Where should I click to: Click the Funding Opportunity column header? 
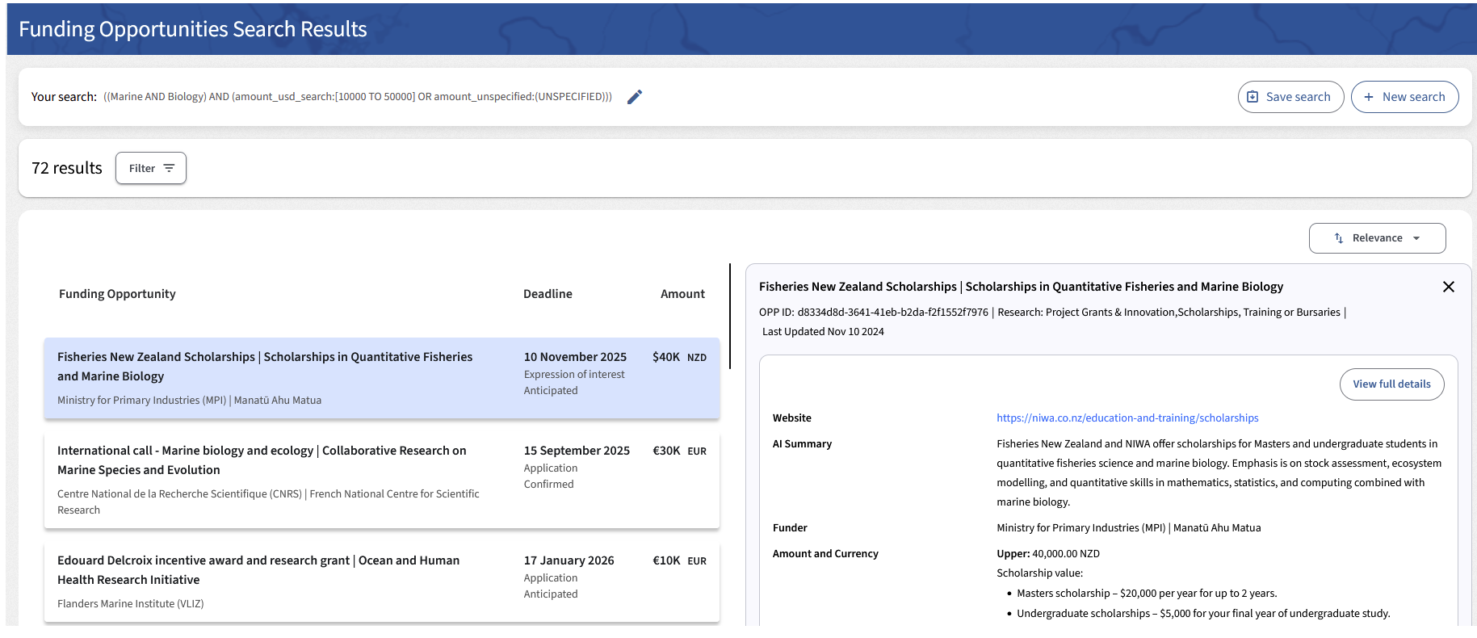pos(117,294)
